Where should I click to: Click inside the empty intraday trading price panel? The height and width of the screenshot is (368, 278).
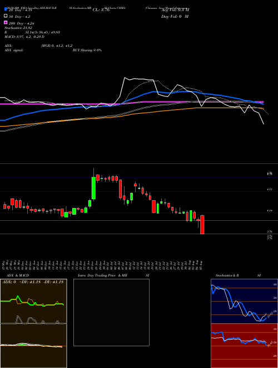coord(111,312)
